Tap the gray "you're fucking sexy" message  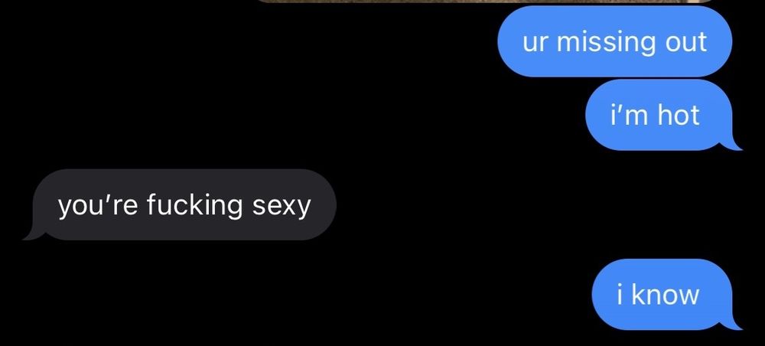click(184, 204)
